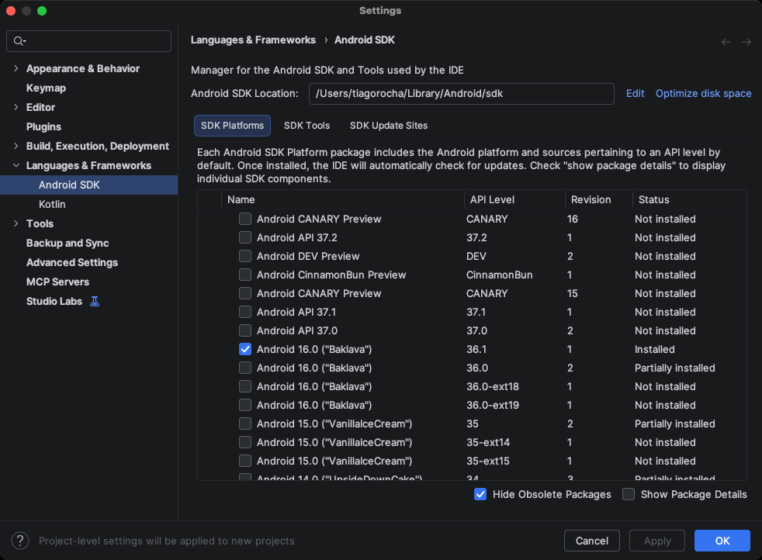Open the help question mark button

pyautogui.click(x=20, y=541)
